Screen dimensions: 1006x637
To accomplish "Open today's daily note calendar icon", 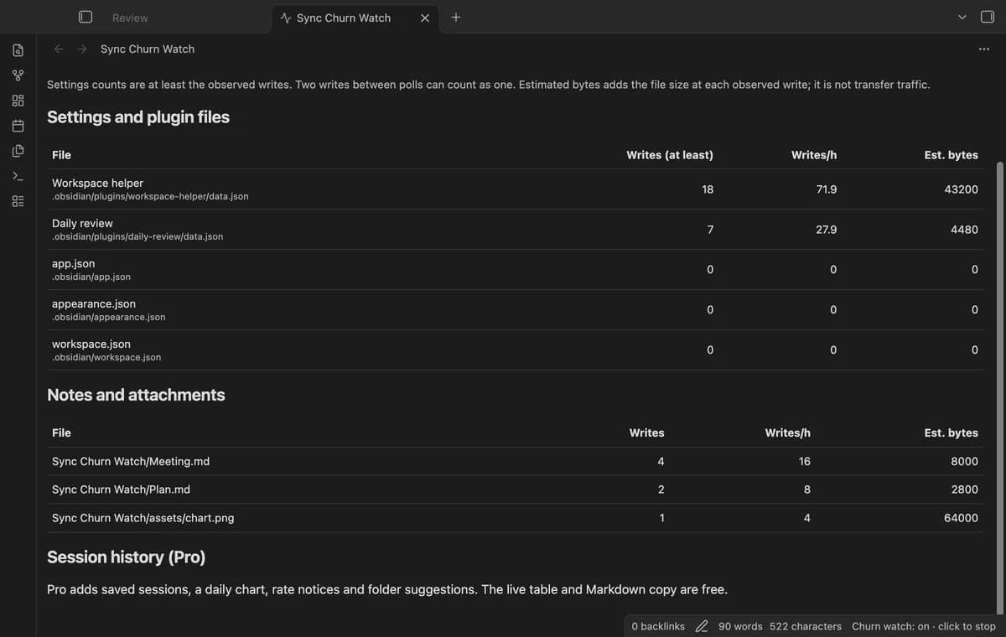I will [x=18, y=126].
